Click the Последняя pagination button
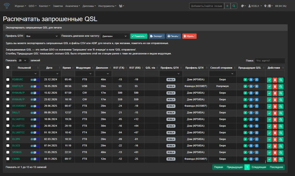295x176 pixels. (277, 167)
